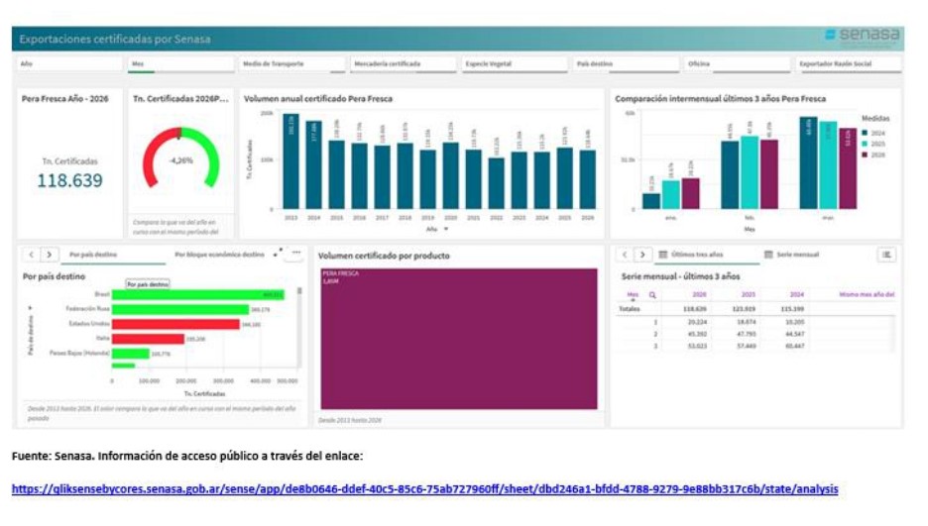The width and height of the screenshot is (928, 526).
Task: Open the Año filter dropdown
Action: [68, 64]
